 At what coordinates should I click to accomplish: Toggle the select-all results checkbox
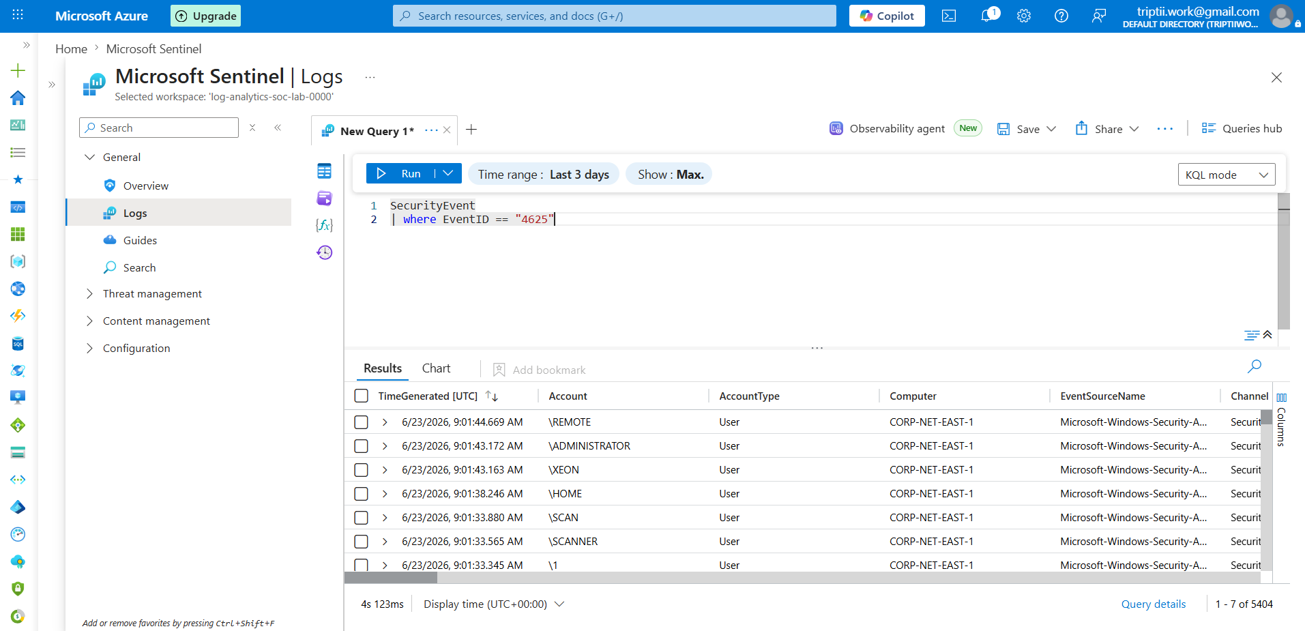362,396
